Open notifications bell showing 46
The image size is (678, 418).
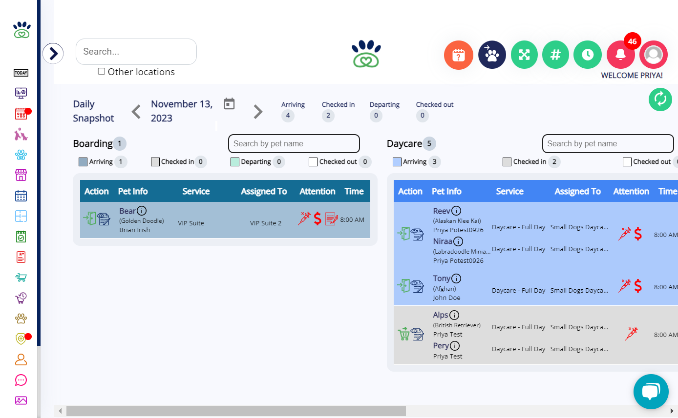point(621,55)
